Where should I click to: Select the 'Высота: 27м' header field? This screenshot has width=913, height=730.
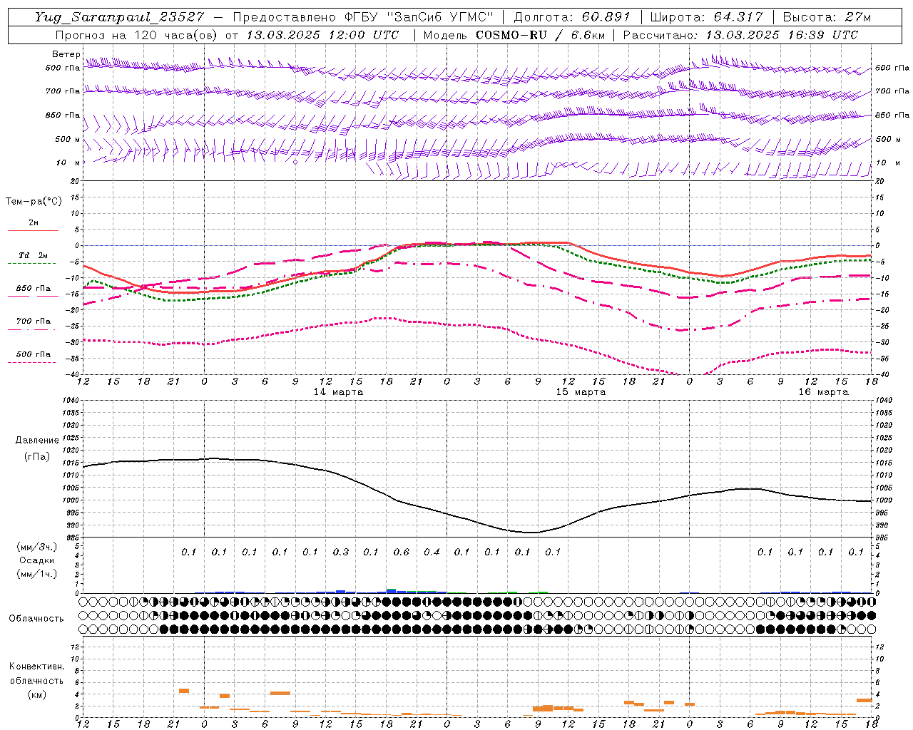pos(827,17)
